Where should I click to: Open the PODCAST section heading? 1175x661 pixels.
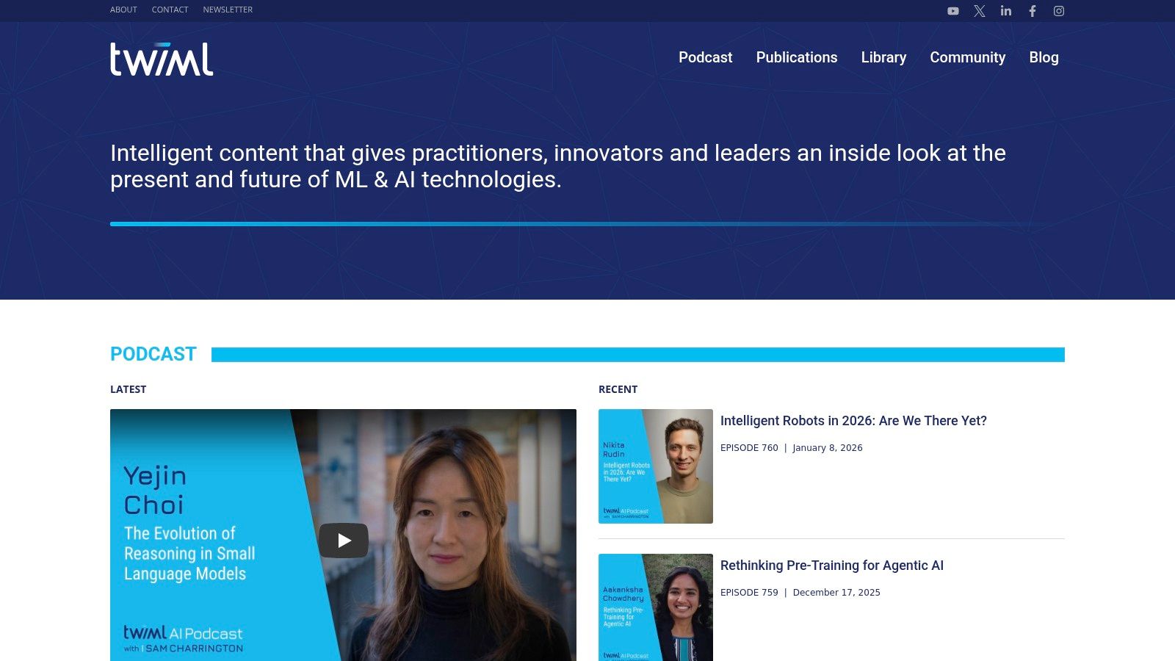pyautogui.click(x=153, y=354)
